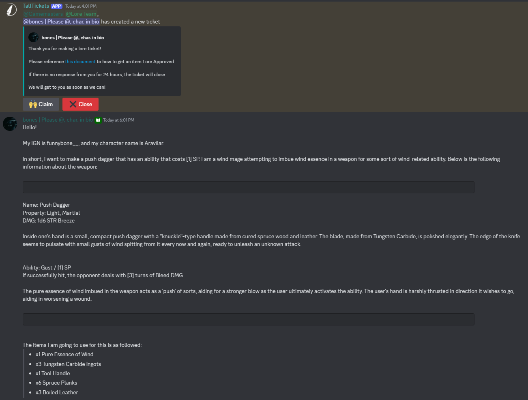Open the highlighted @bones user mention
This screenshot has width=528, height=400.
[x=61, y=21]
